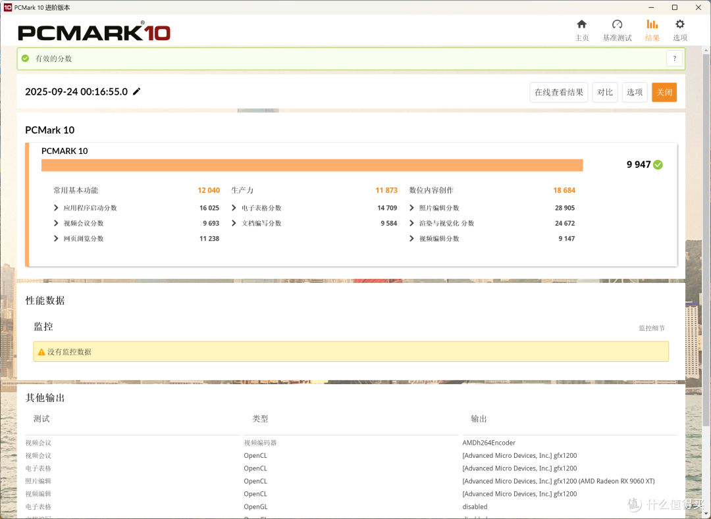Expand 照片编辑分数 row

(x=411, y=208)
